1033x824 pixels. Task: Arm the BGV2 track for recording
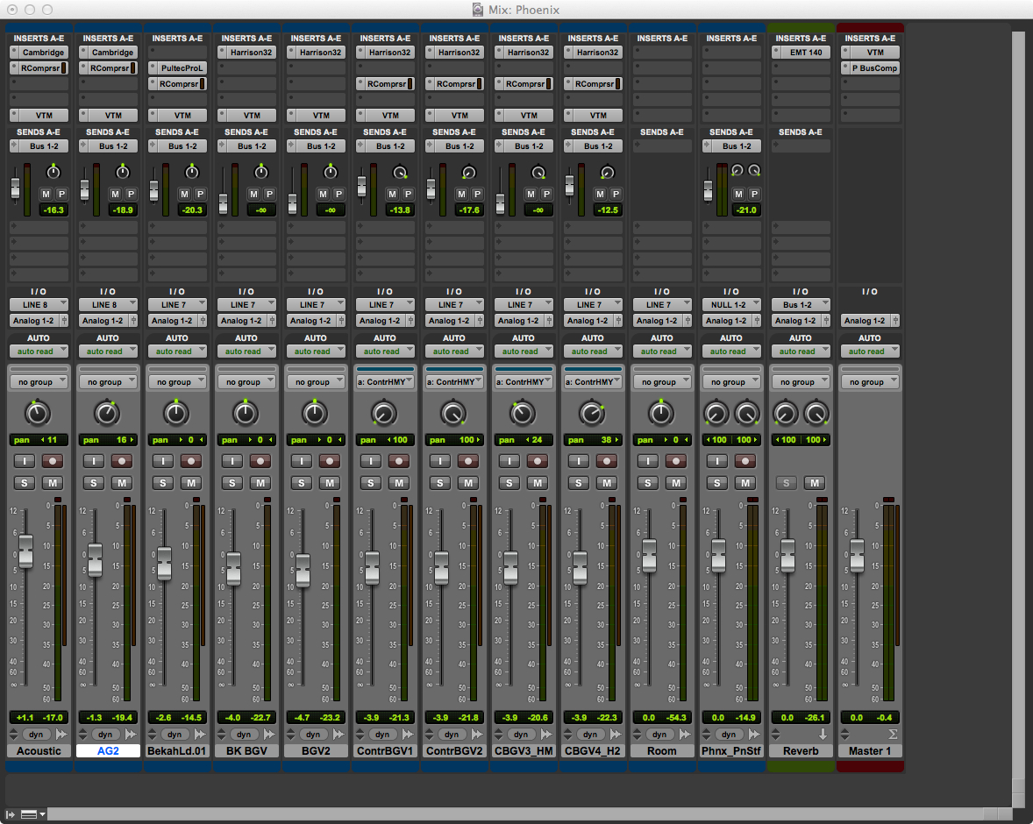pyautogui.click(x=330, y=461)
